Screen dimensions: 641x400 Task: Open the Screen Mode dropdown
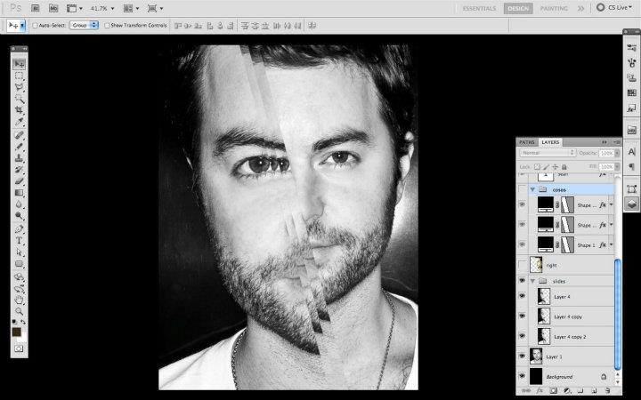(x=155, y=8)
